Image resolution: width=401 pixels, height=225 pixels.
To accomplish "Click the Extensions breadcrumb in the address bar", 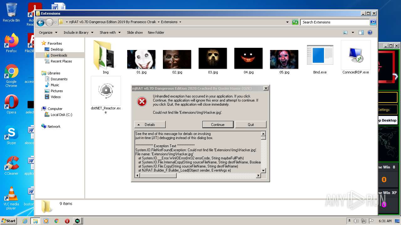I will pos(169,22).
